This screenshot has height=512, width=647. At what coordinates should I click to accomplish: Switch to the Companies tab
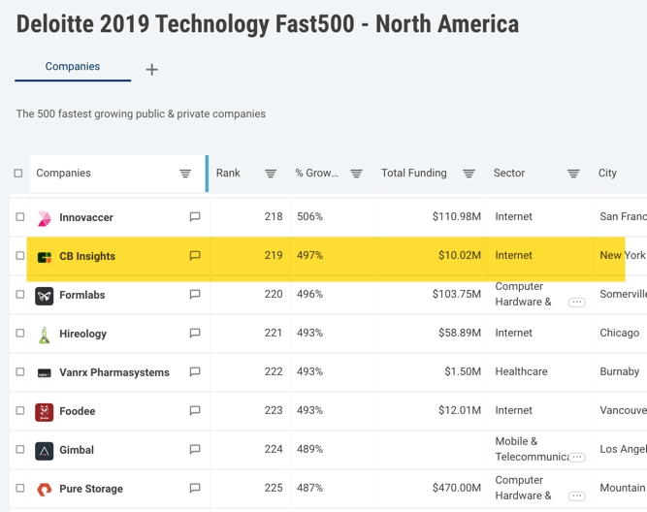point(73,66)
